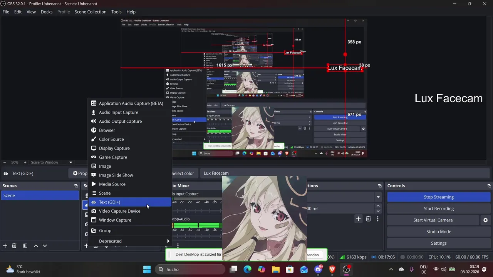Move scene up with arrow icon
This screenshot has height=277, width=493.
36,245
